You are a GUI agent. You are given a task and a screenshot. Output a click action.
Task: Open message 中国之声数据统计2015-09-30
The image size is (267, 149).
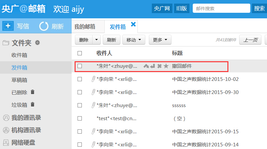pos(205,92)
